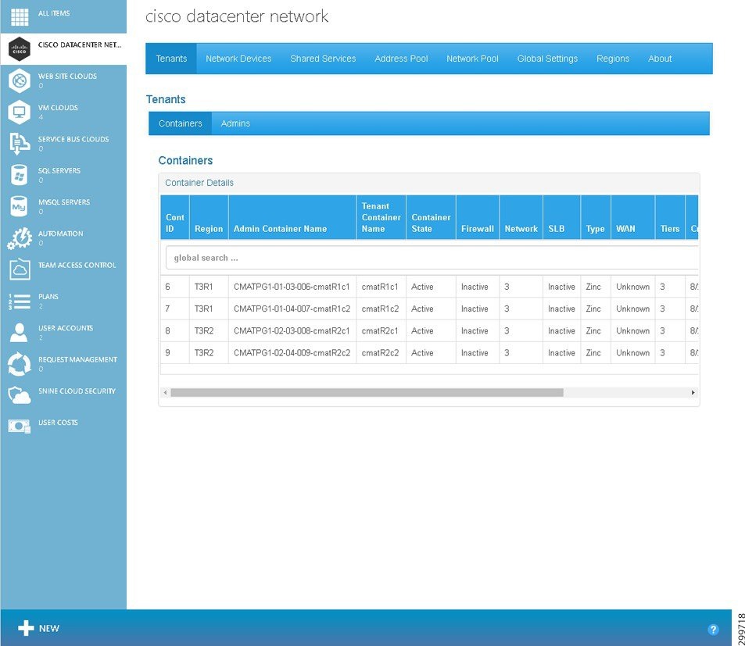Select the Cisco Datacenter Network hexagon icon
This screenshot has width=745, height=646.
20,48
